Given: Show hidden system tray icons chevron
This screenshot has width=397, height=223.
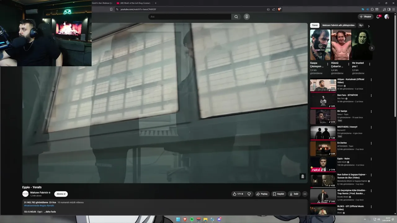Looking at the screenshot, I should [365, 219].
